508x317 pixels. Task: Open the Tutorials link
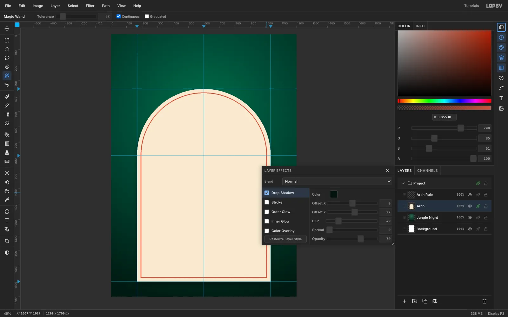pyautogui.click(x=471, y=6)
